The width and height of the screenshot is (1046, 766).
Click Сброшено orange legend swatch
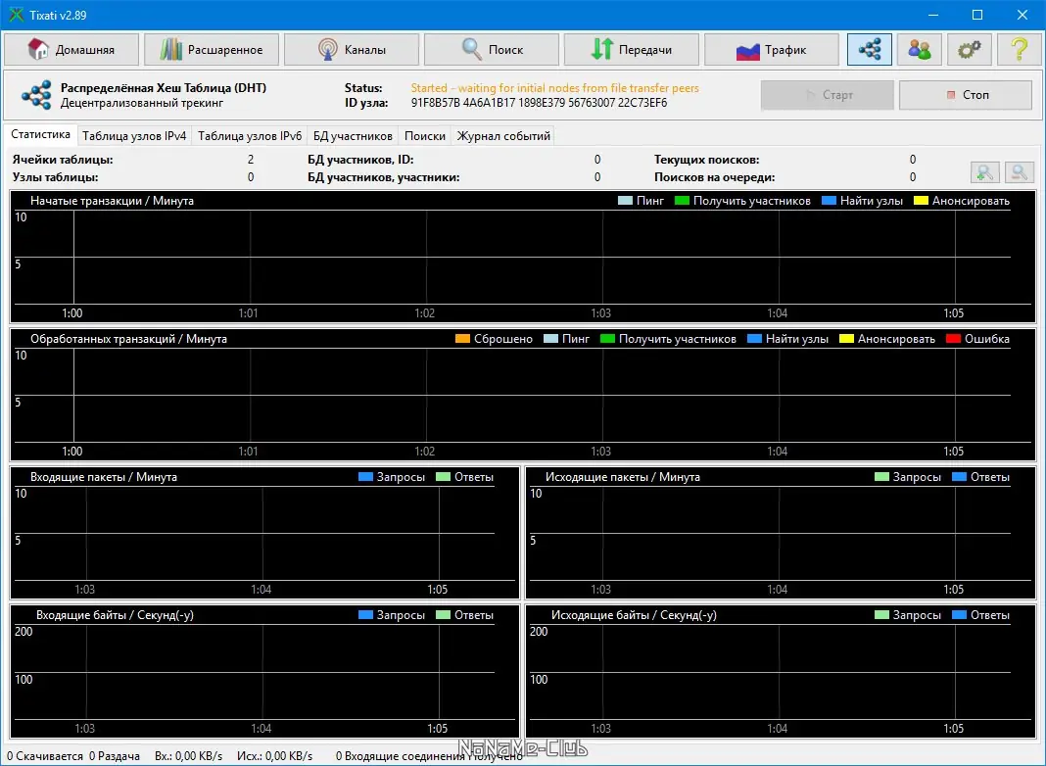462,339
